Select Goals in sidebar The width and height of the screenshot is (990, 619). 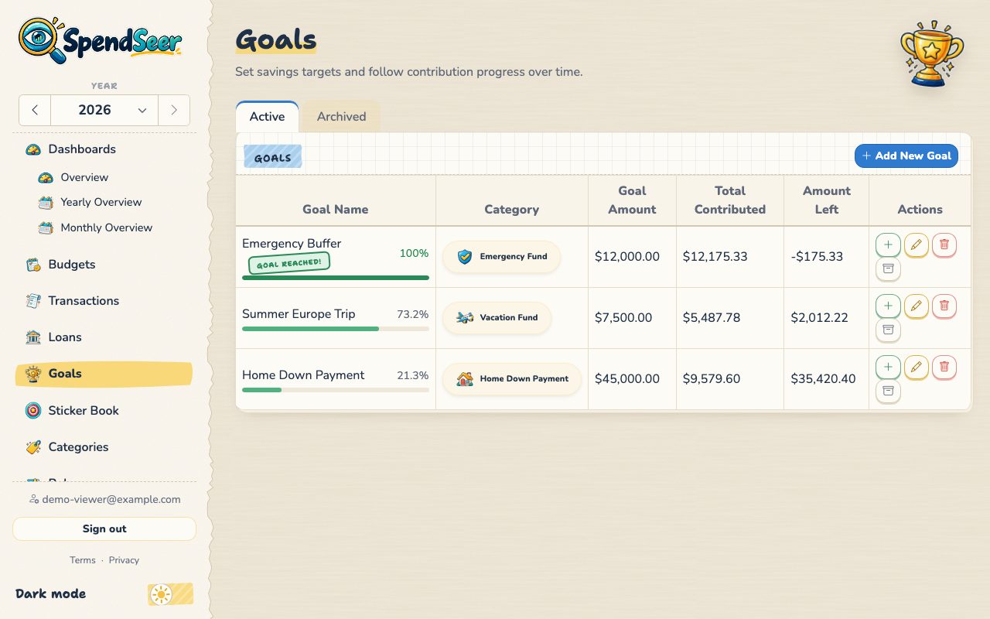pyautogui.click(x=104, y=374)
